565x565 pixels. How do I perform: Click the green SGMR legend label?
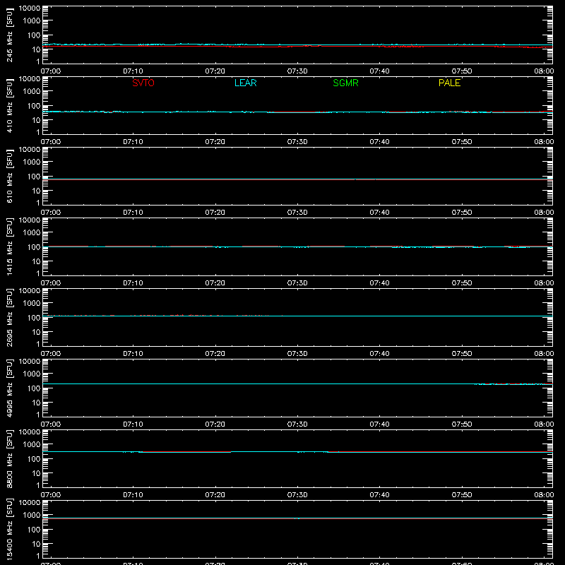click(345, 83)
